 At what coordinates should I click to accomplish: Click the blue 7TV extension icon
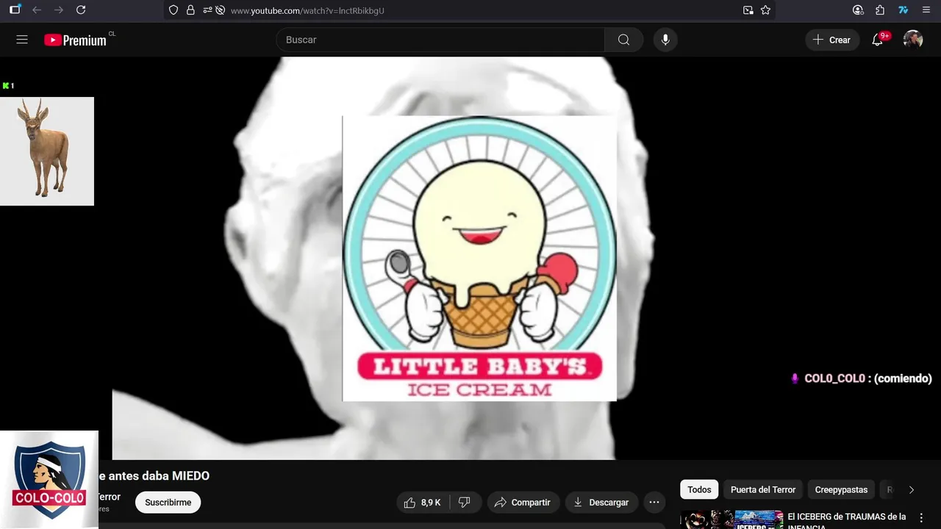(904, 10)
